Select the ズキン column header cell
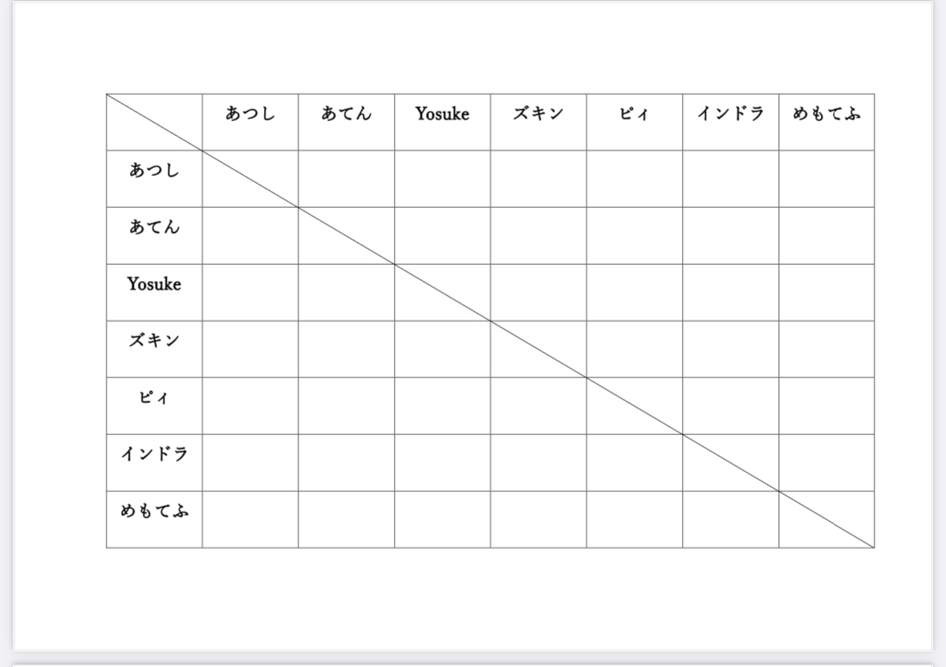 tap(538, 122)
